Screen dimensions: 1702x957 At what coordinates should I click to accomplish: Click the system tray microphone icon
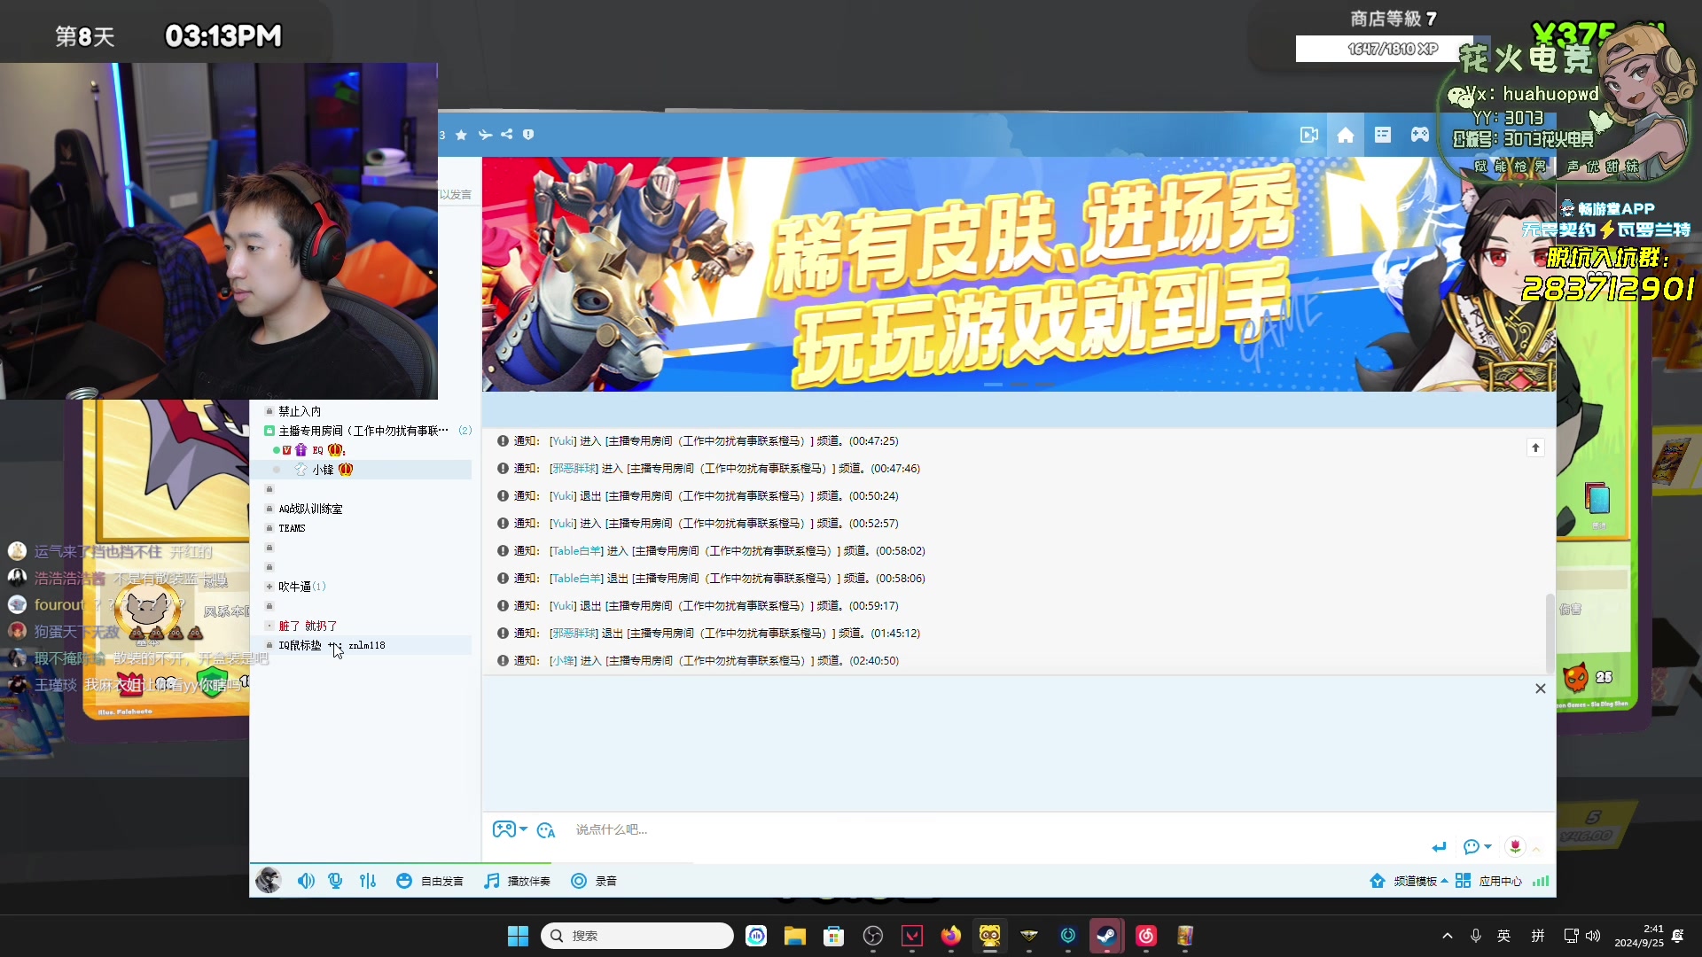(x=1476, y=936)
